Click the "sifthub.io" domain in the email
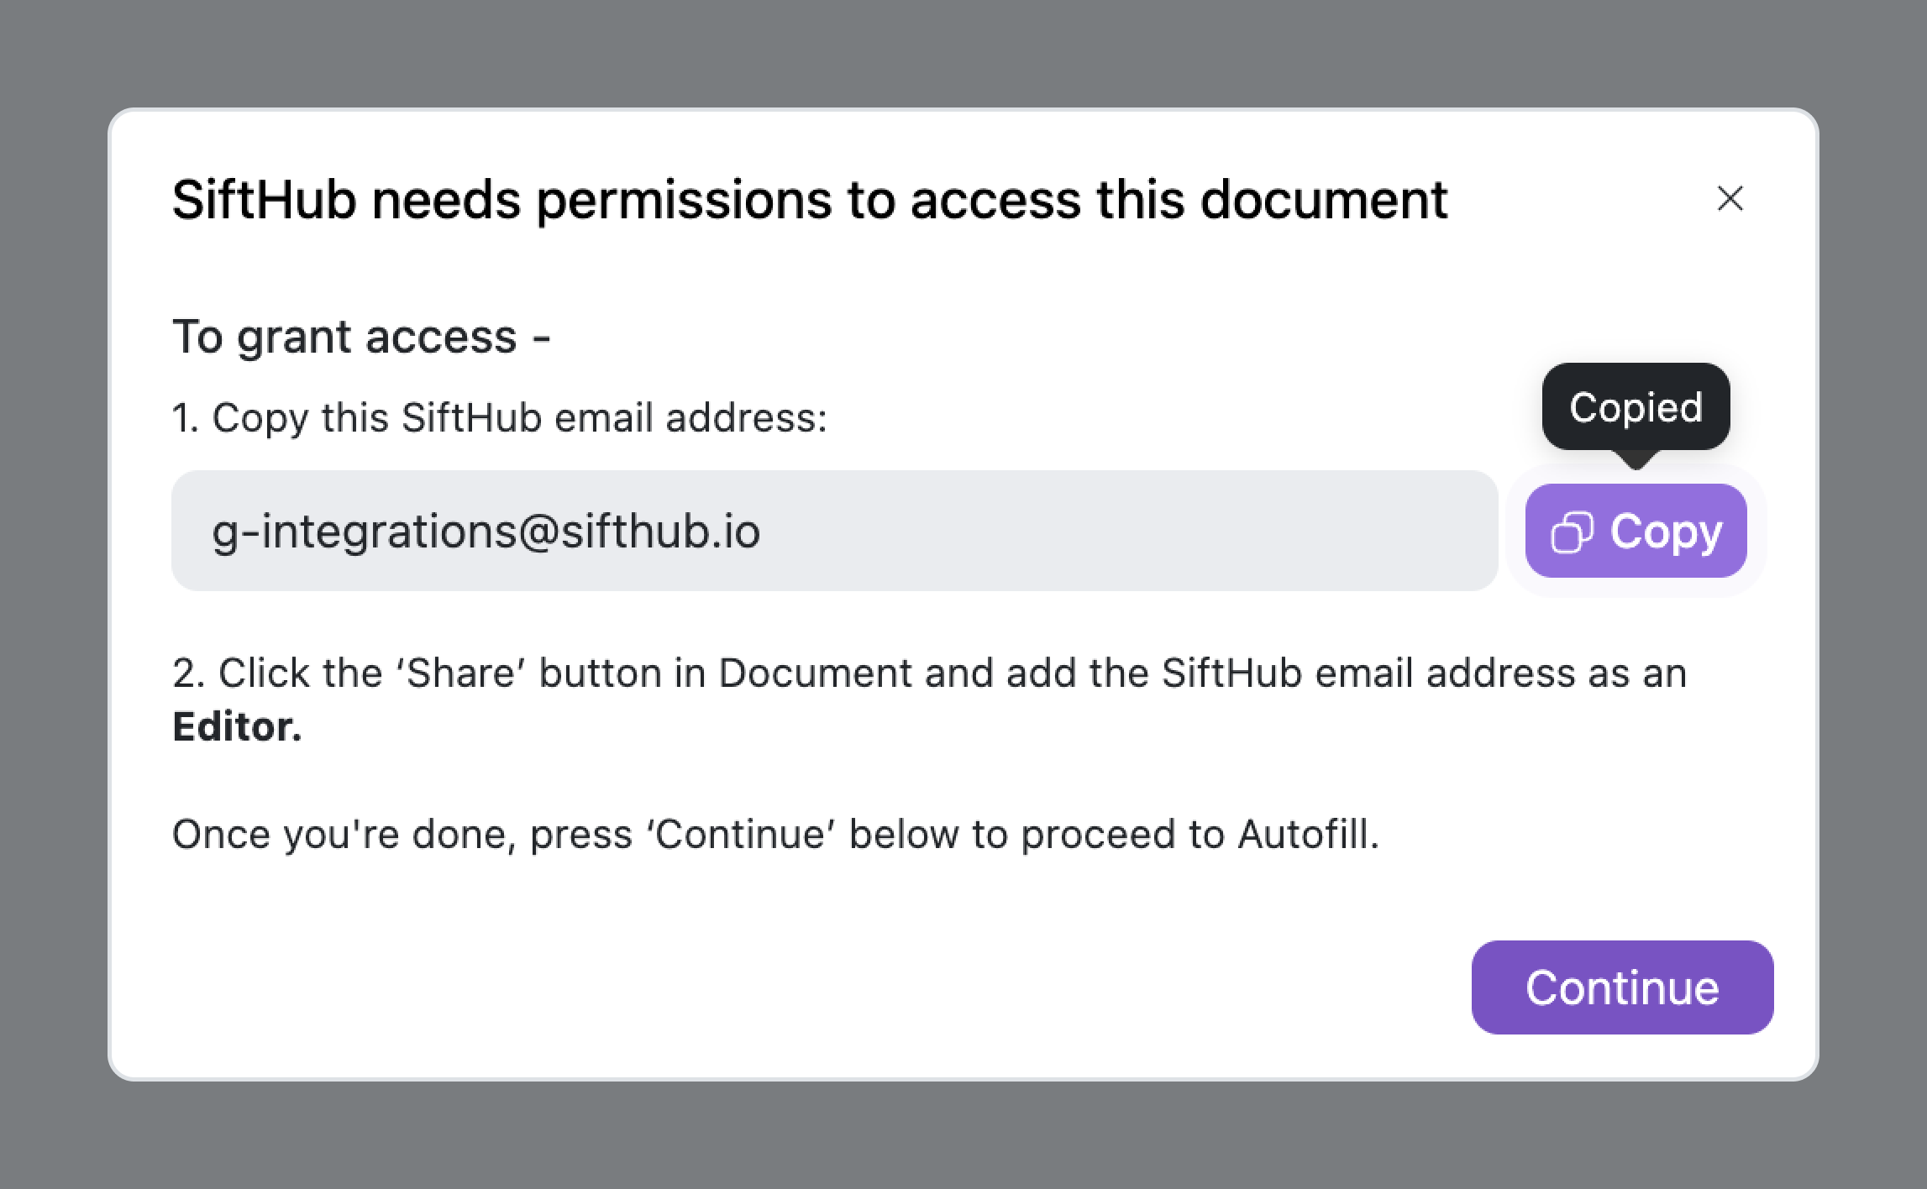The image size is (1927, 1189). coord(660,531)
